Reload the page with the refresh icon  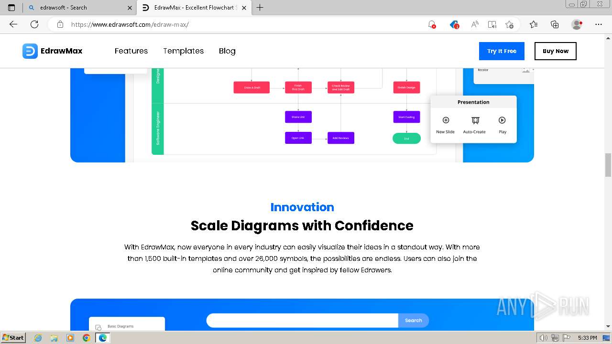[x=34, y=24]
